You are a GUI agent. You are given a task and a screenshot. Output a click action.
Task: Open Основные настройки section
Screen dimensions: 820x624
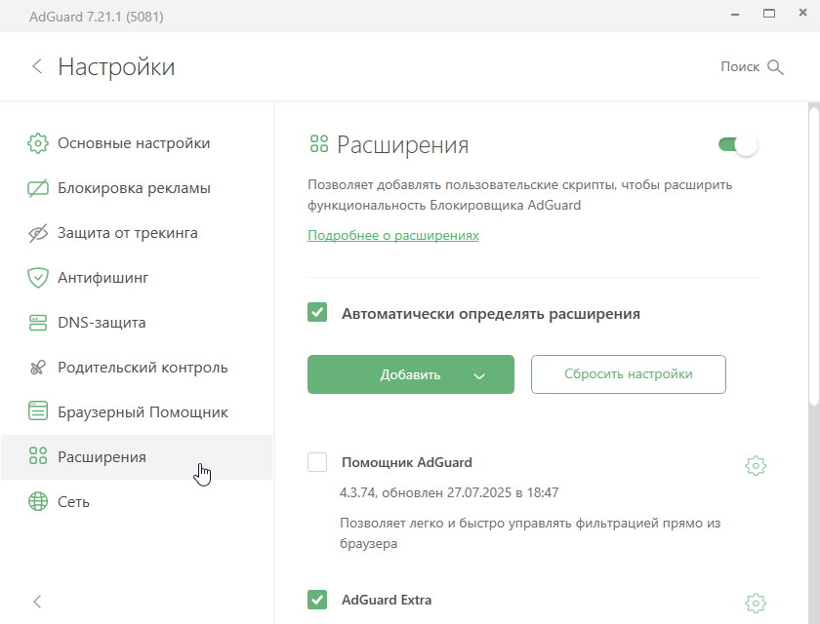pos(137,143)
